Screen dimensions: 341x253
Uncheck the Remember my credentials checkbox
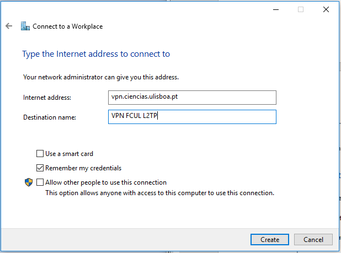[x=40, y=168]
